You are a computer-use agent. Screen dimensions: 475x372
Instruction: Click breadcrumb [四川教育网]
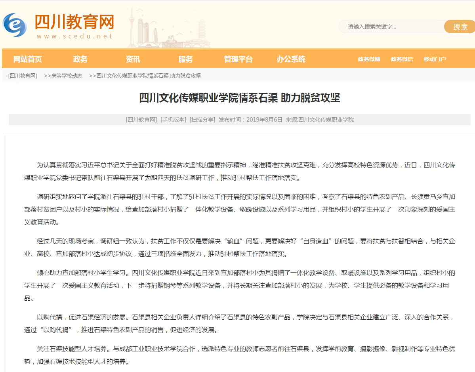click(23, 76)
